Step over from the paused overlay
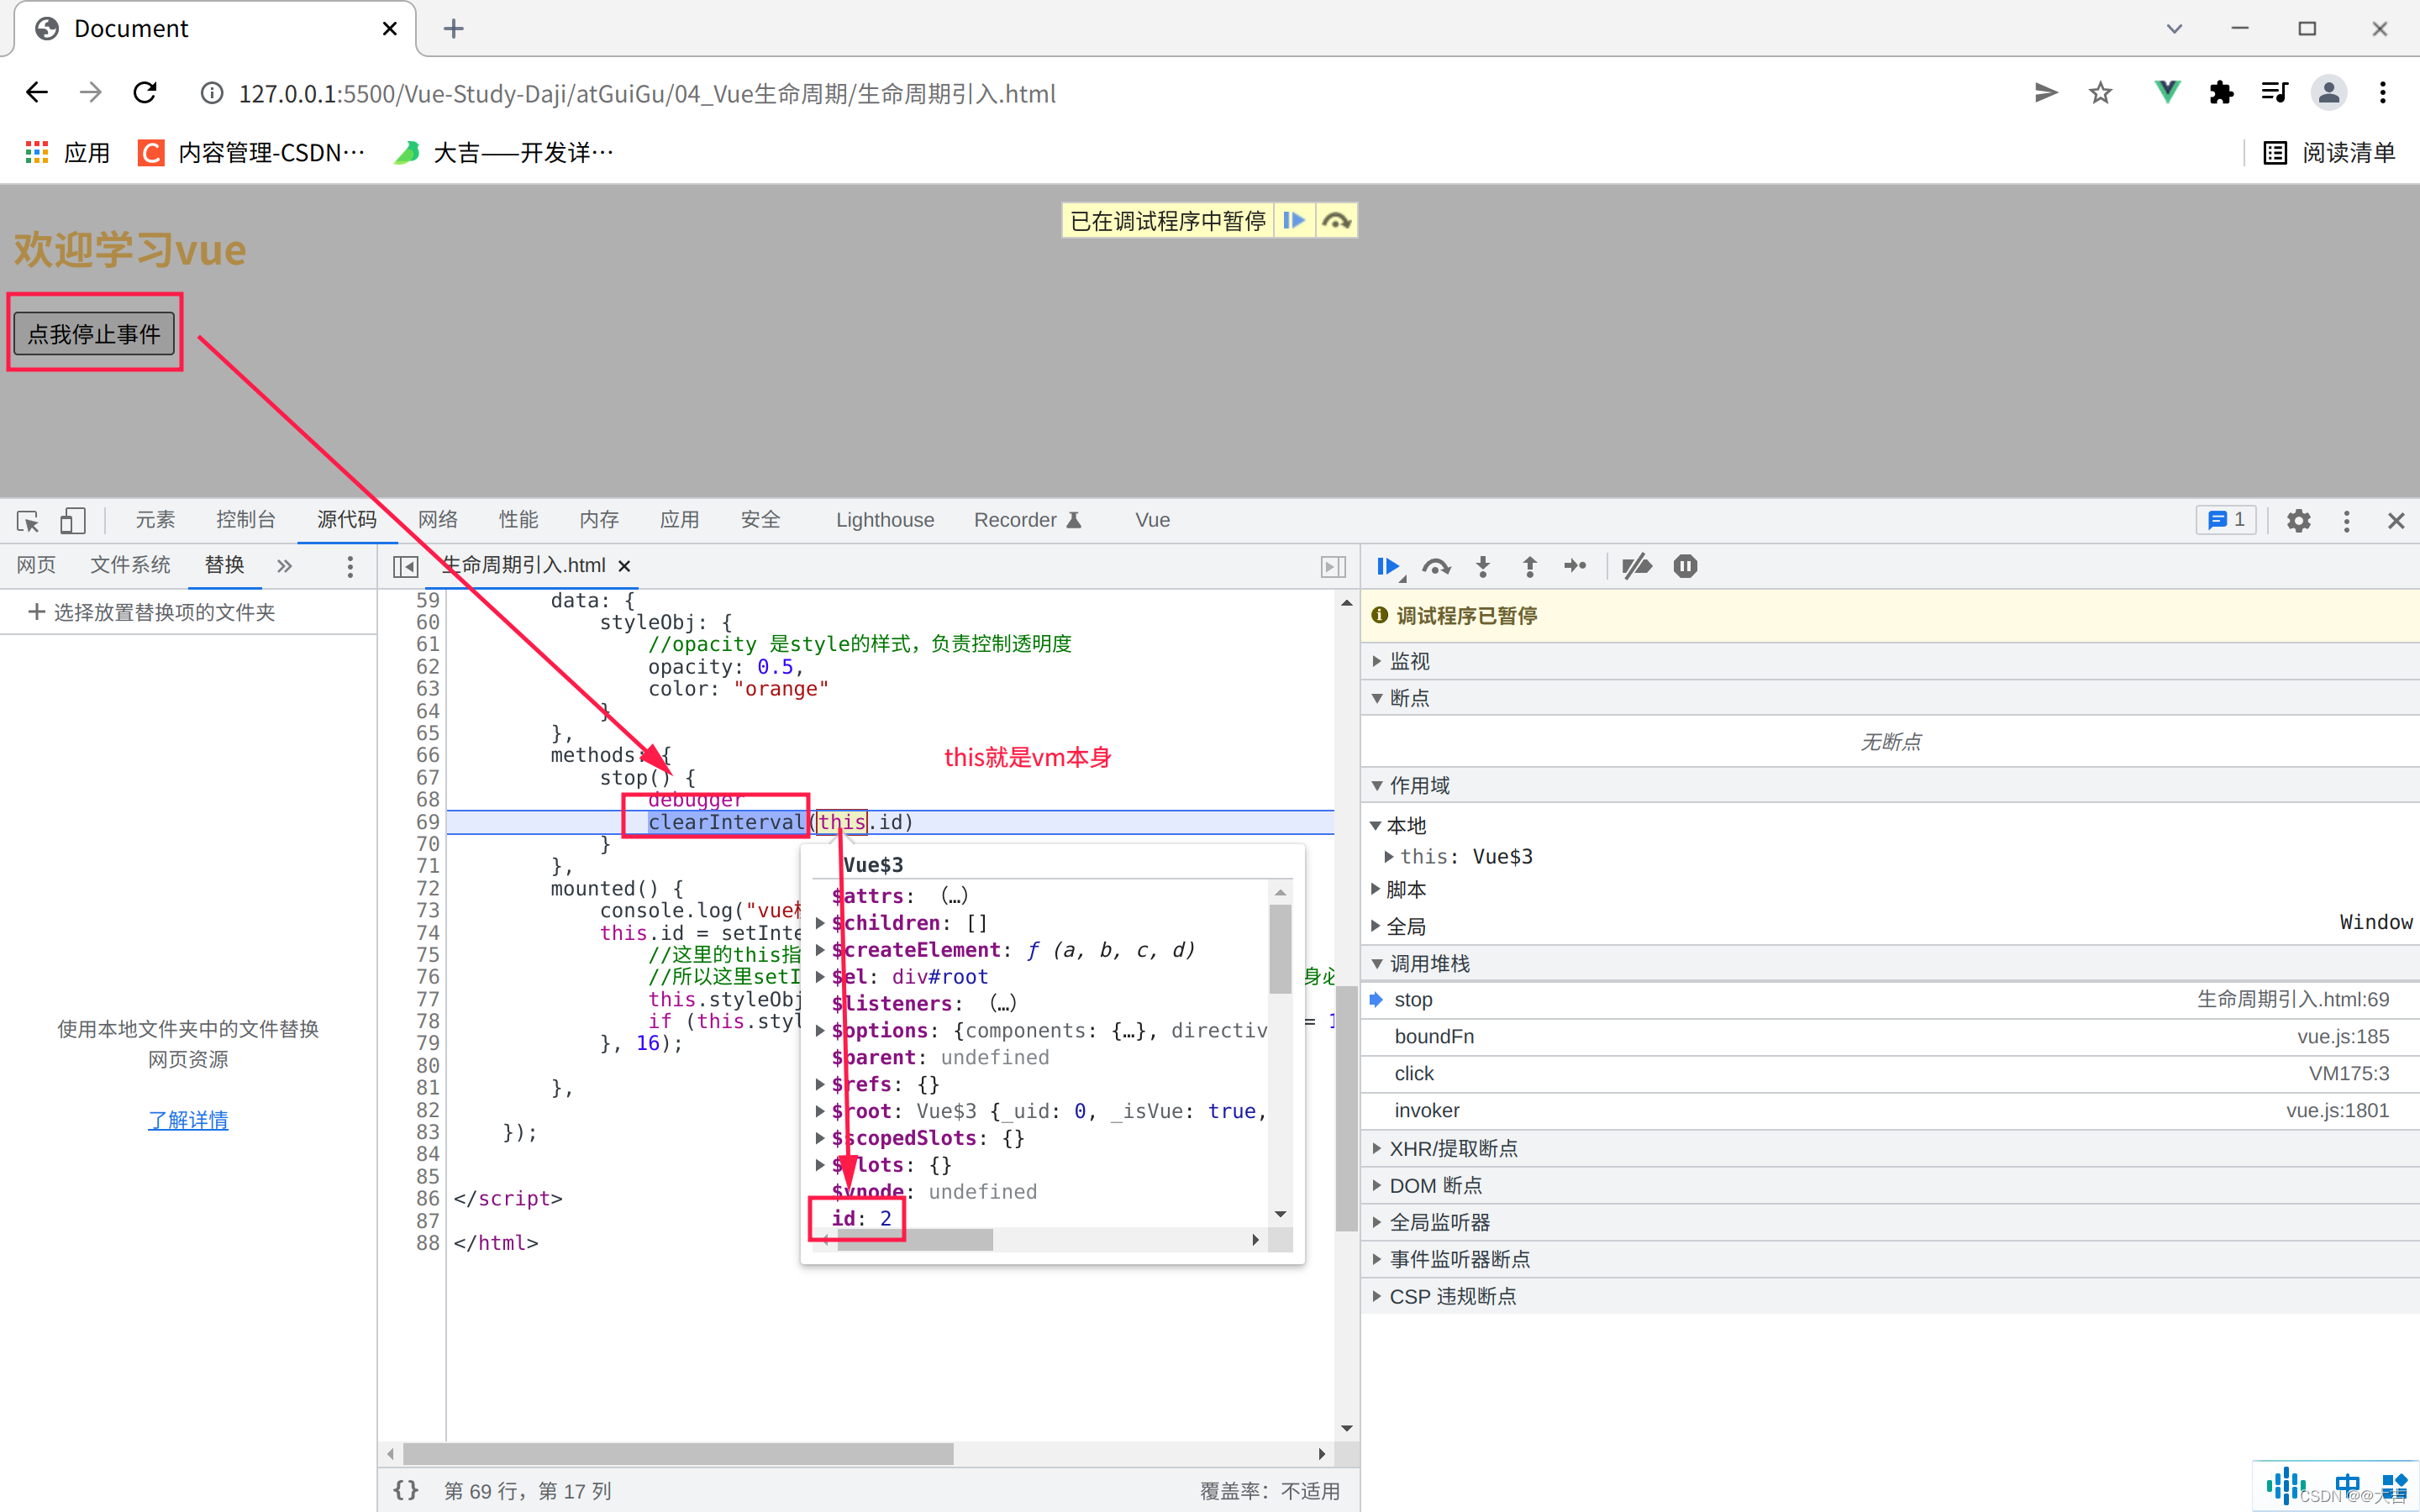Screen dimensions: 2420x1512 [x=1336, y=220]
